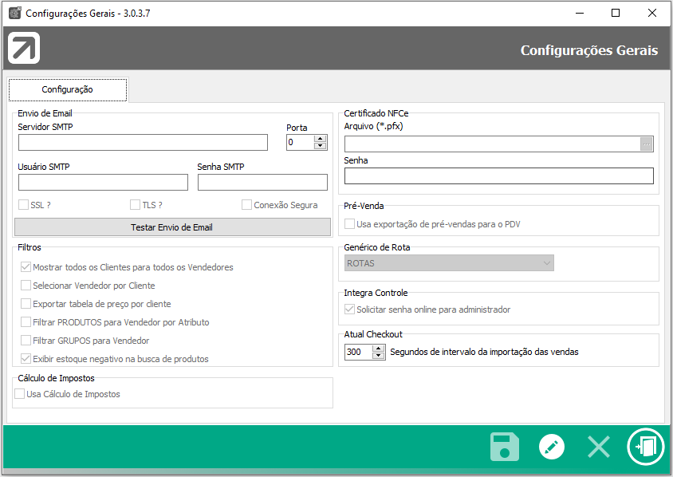The width and height of the screenshot is (673, 477).
Task: Click the app icon in title bar
Action: coord(14,13)
